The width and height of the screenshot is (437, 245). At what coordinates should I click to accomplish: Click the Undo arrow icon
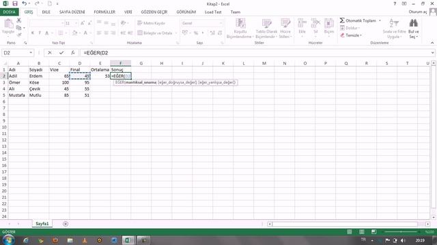[25, 3]
